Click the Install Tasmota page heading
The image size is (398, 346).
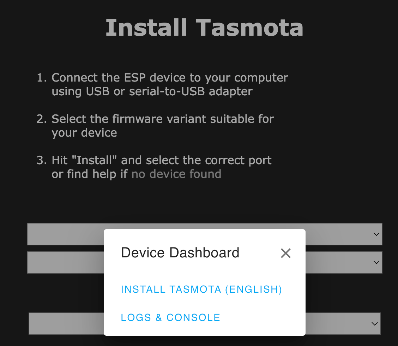click(x=204, y=28)
